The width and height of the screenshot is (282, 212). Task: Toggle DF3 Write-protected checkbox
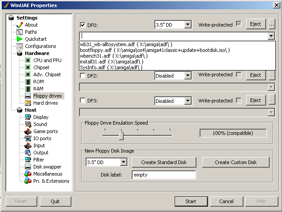[239, 100]
